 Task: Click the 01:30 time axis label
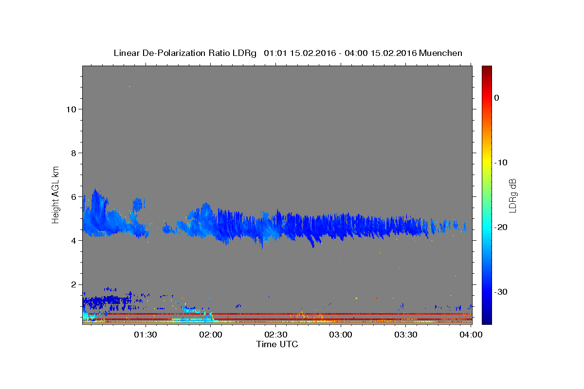(145, 335)
